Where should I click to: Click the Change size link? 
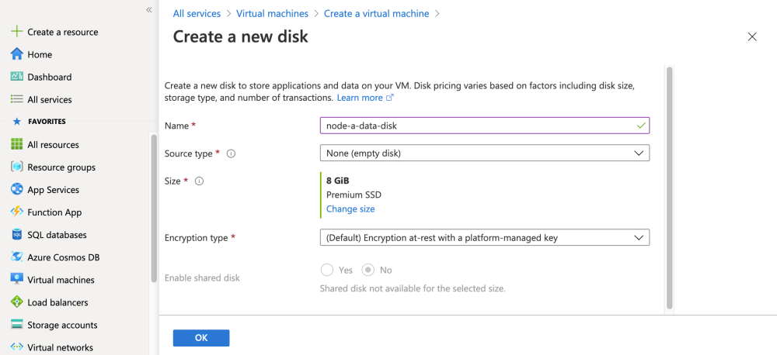[x=350, y=209]
